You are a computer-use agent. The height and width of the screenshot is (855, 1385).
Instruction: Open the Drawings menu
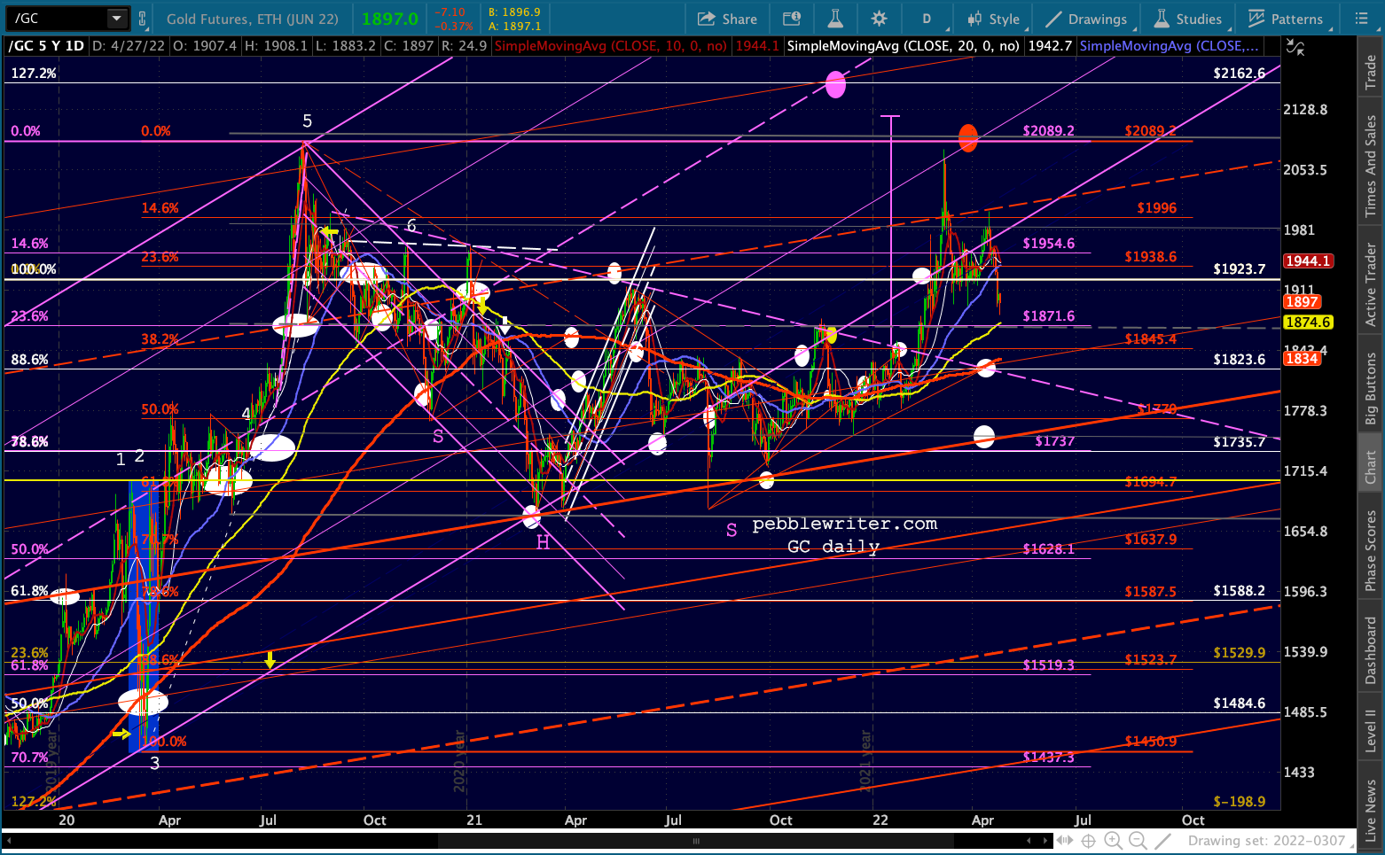tap(1087, 19)
